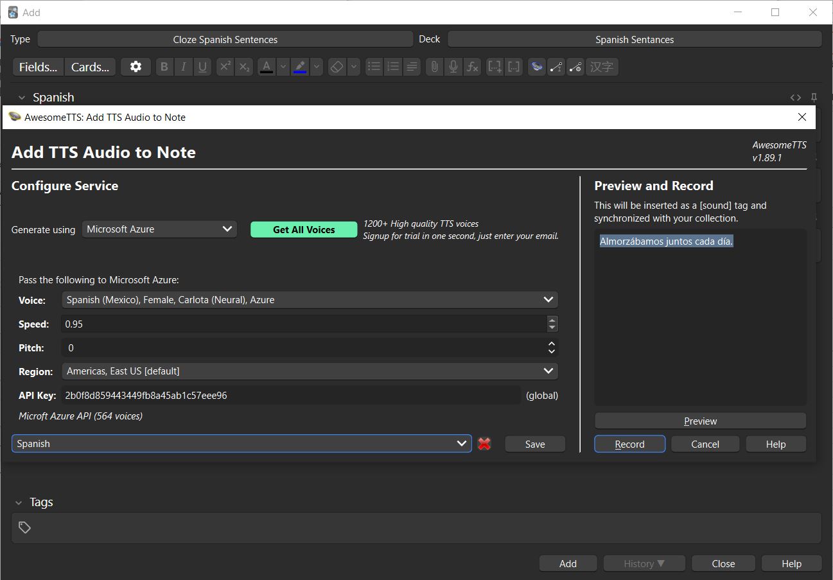Decrease Pitch with the down arrow
Image resolution: width=833 pixels, height=580 pixels.
(552, 352)
